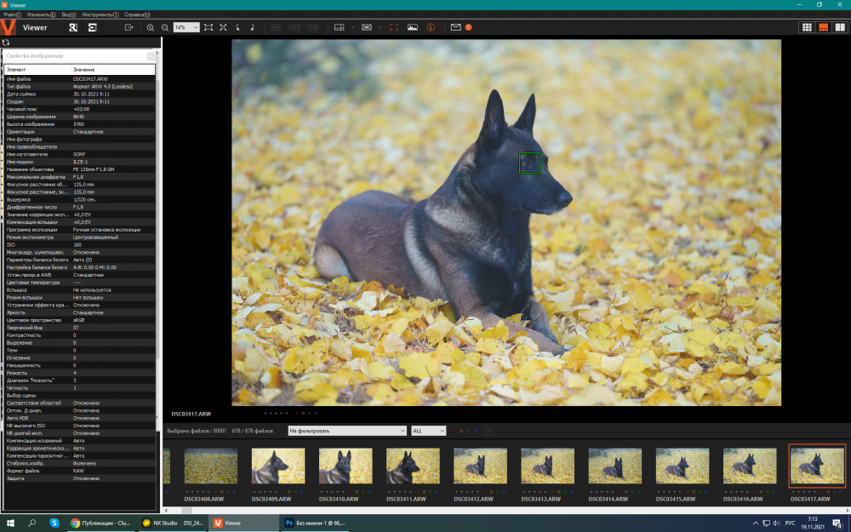Viewport: 851px width, 532px height.
Task: Change РУС input language in tray
Action: (x=790, y=523)
